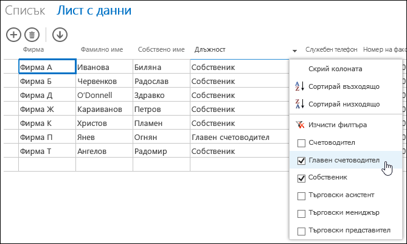Screen dimensions: 407x244
Task: Uncheck the Собственик filter checkbox
Action: [x=301, y=178]
